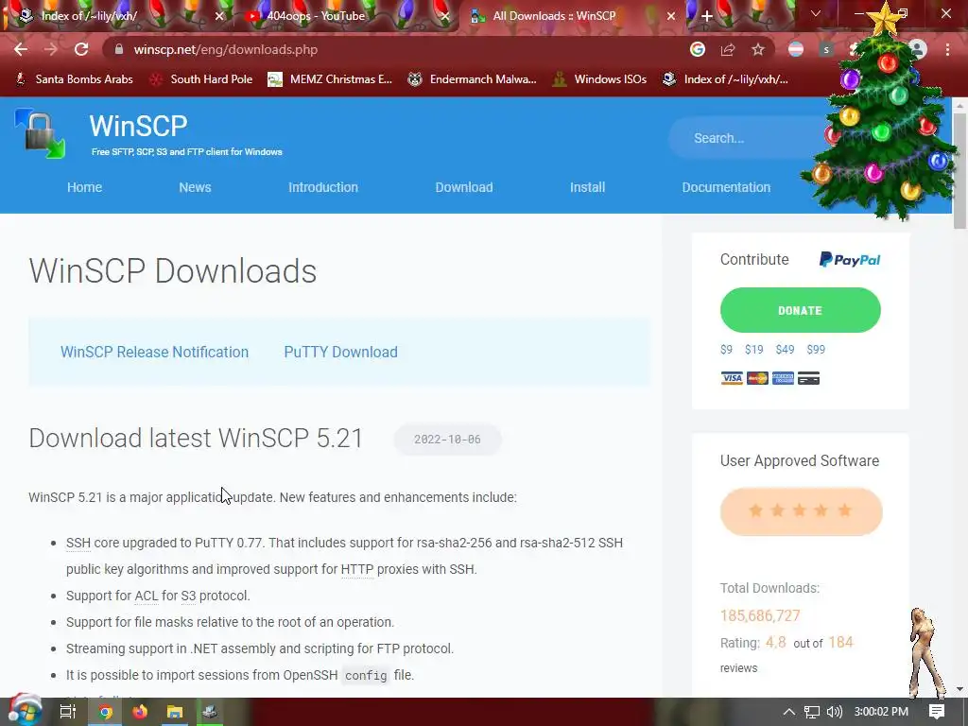Click the Mastercard icon
Viewport: 968px width, 726px height.
[x=757, y=378]
